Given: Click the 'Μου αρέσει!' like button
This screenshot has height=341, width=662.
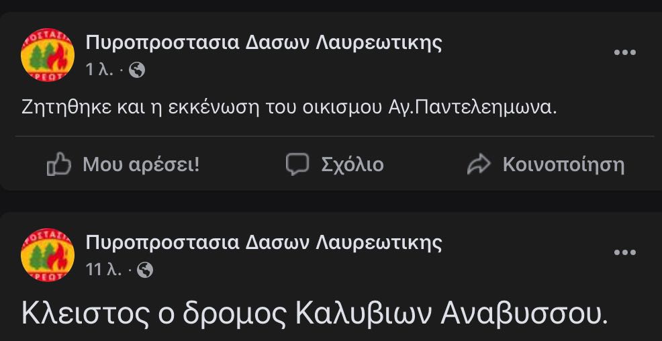Looking at the screenshot, I should (123, 164).
